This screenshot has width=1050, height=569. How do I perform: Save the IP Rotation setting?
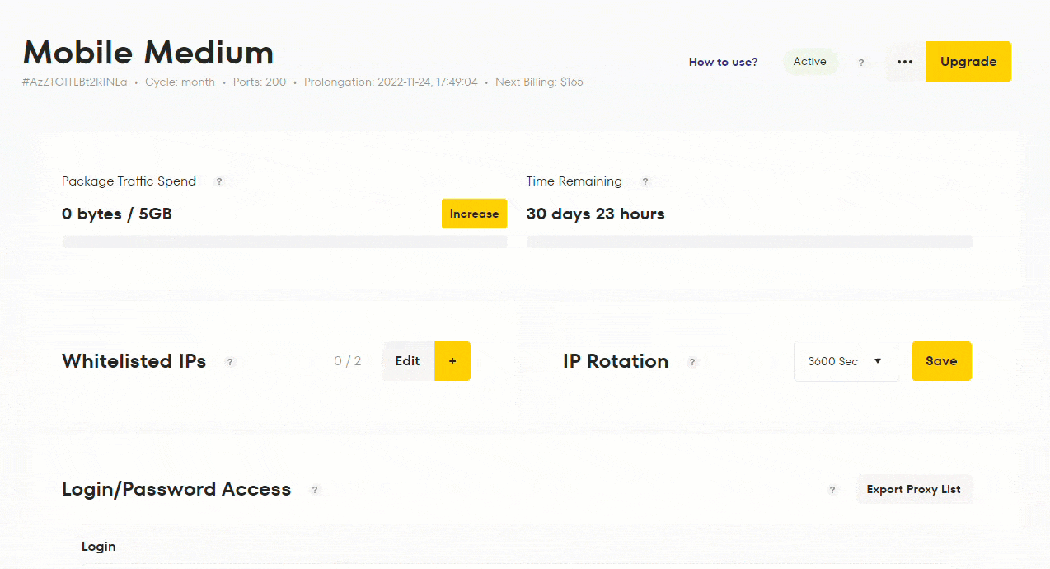coord(941,361)
